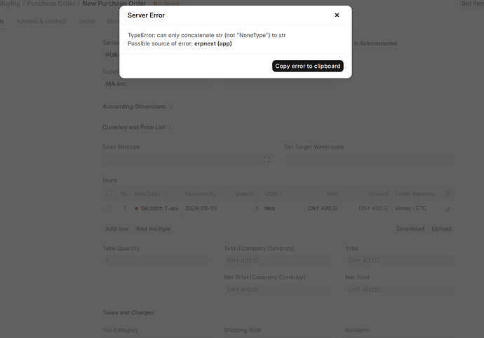Close the Server Error dialog
The image size is (484, 338).
click(336, 15)
